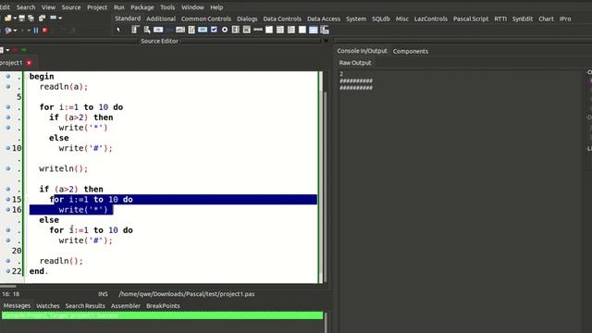
Task: Open the Tools menu
Action: [167, 7]
